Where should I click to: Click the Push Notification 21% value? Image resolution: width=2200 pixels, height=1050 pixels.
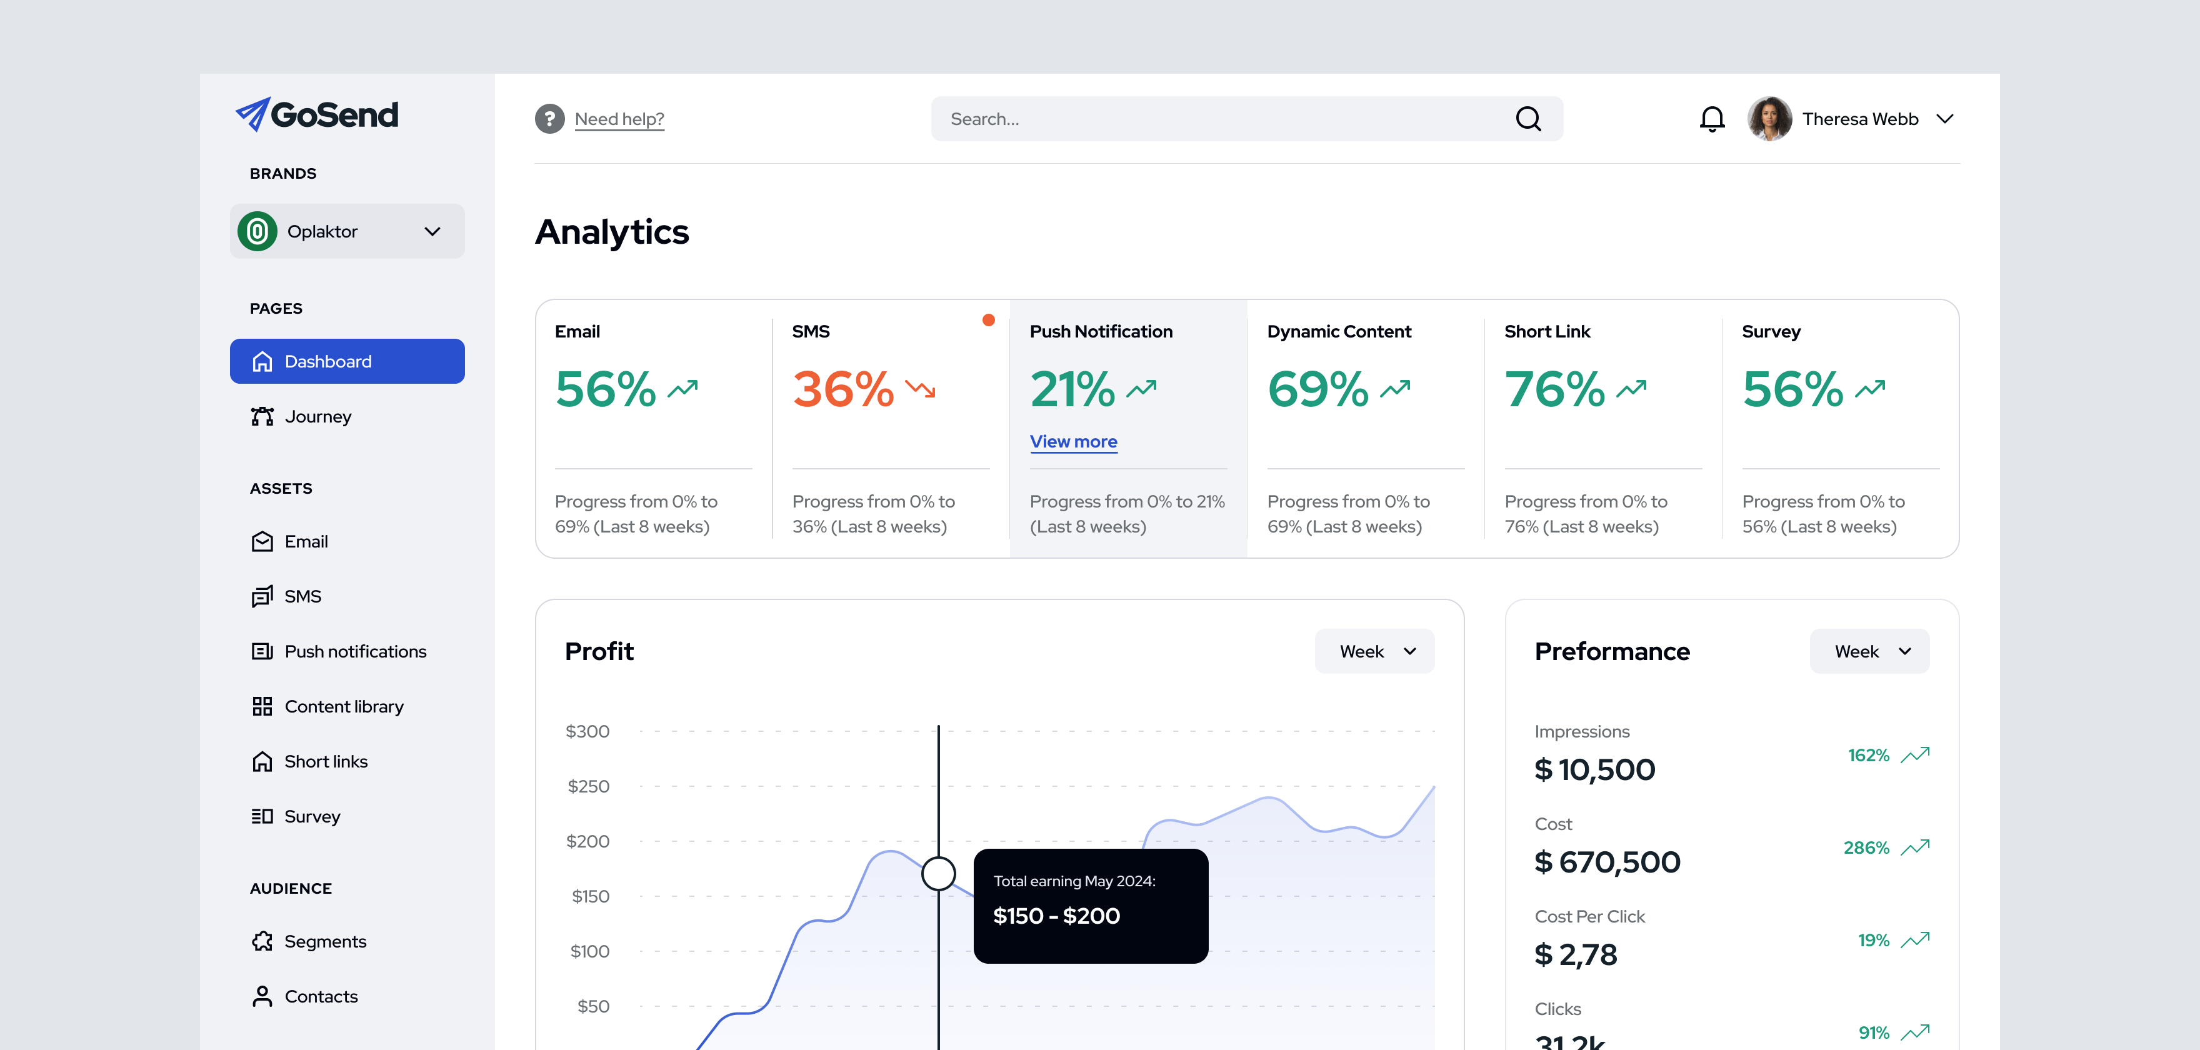[x=1072, y=389]
